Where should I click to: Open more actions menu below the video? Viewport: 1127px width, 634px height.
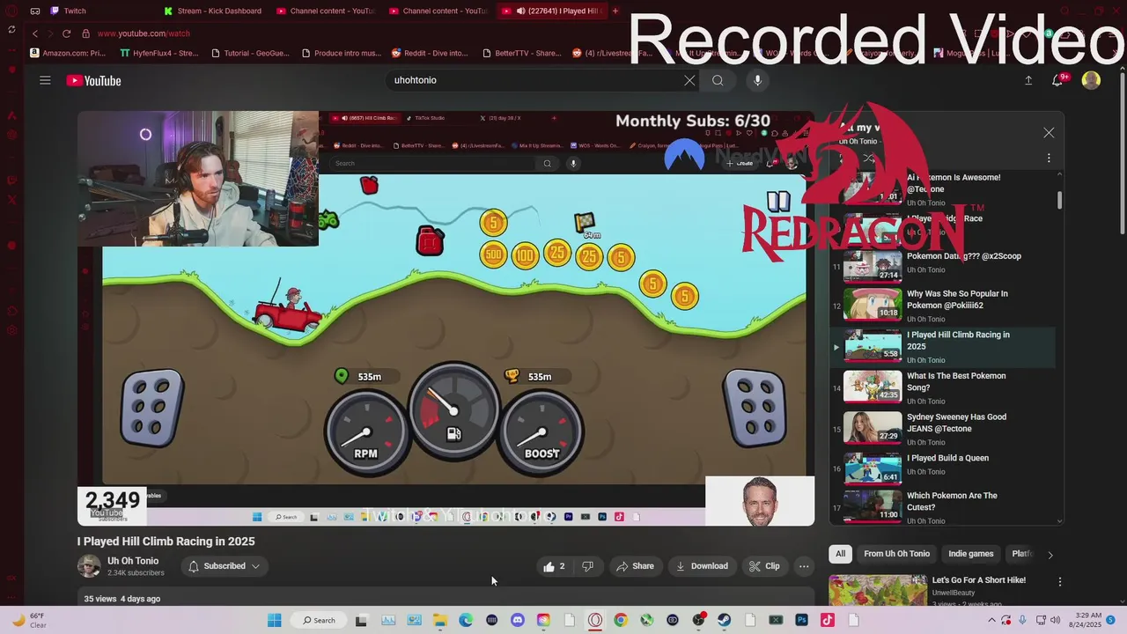point(804,566)
